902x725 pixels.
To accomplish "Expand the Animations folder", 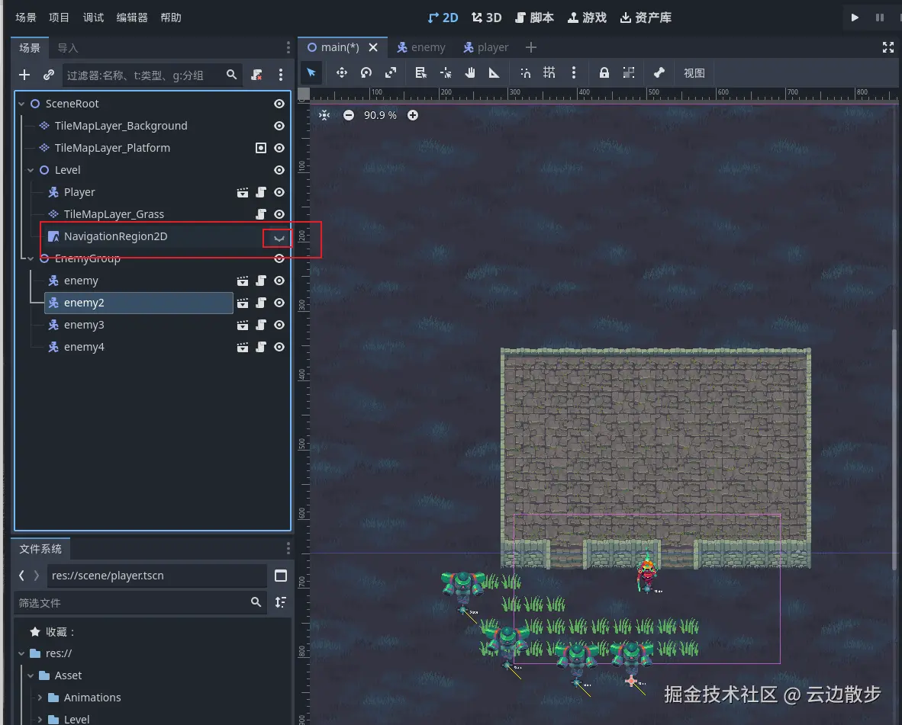I will (40, 698).
